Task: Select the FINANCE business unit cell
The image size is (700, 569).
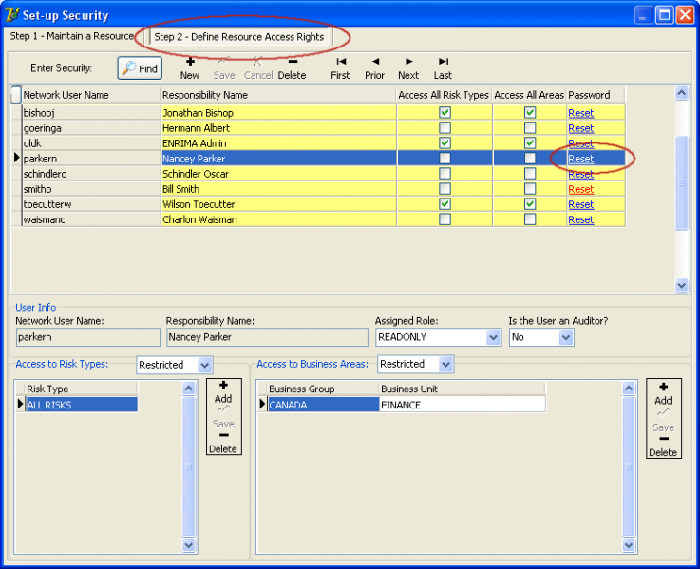Action: click(462, 405)
